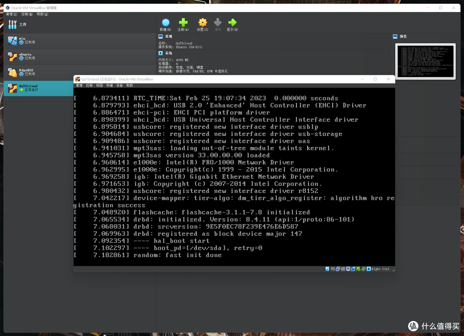
Task: Click the 内存大小 4096 MB detail text
Action: pyautogui.click(x=174, y=60)
